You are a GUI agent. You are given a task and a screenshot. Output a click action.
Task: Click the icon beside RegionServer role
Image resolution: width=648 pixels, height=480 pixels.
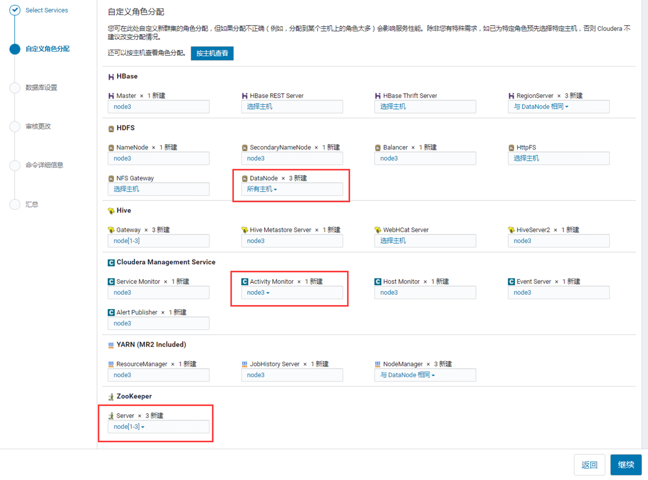511,96
